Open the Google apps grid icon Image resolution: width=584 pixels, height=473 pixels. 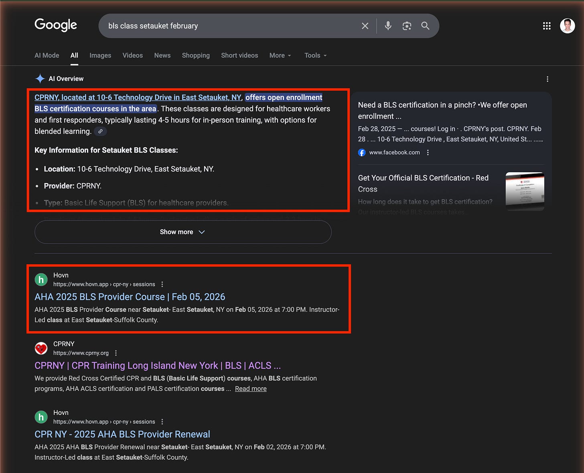point(547,26)
